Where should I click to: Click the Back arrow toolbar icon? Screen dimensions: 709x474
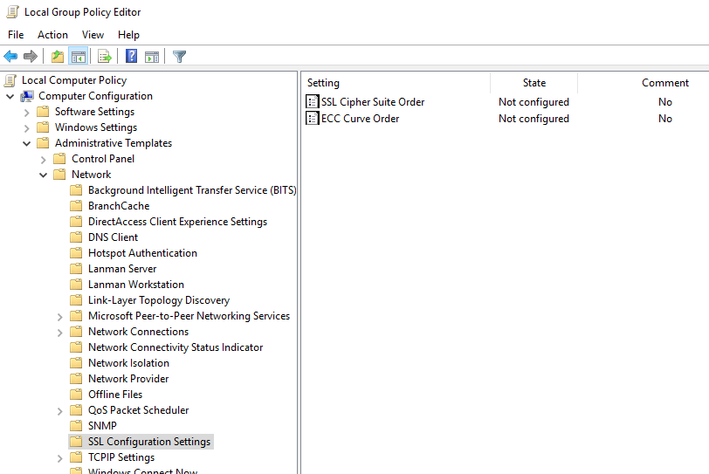pos(10,57)
